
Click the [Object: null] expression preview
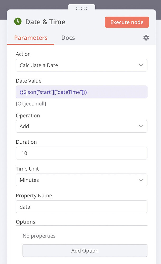pyautogui.click(x=31, y=104)
